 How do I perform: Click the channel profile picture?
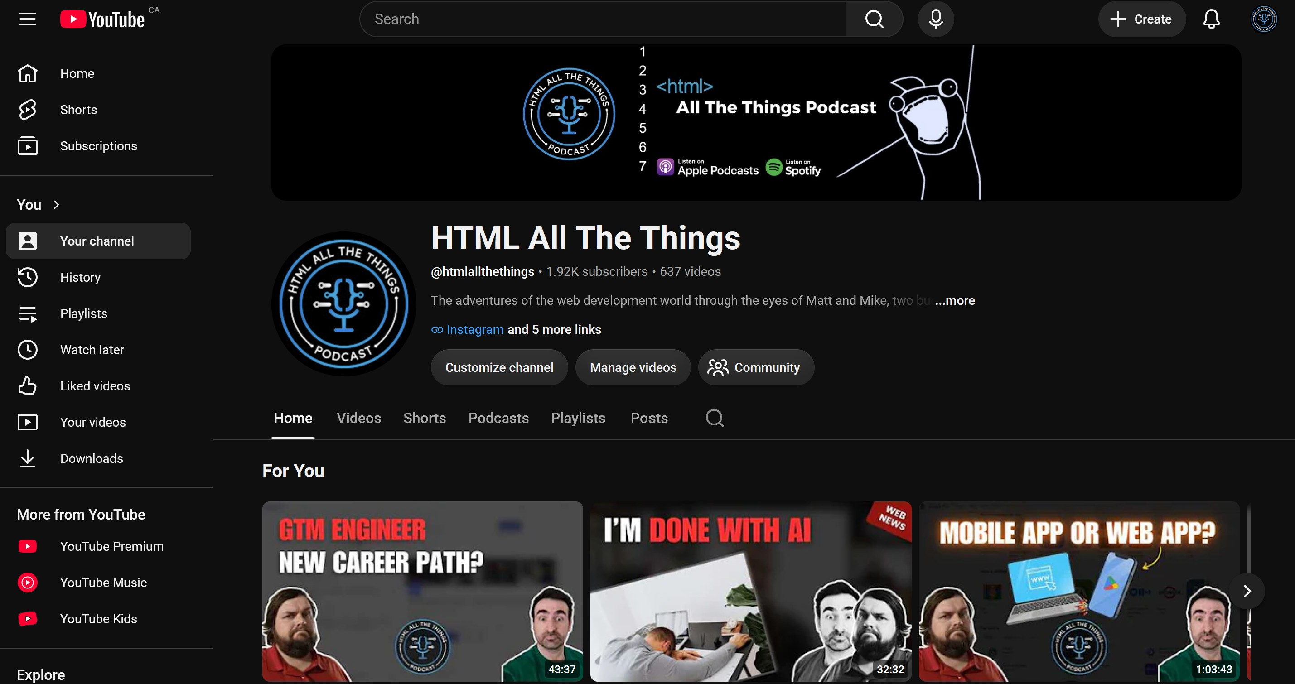tap(344, 303)
